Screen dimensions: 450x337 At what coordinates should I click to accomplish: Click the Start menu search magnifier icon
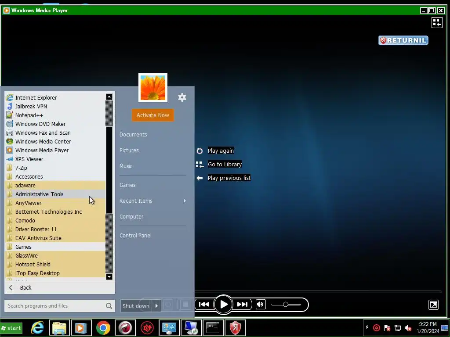tap(109, 306)
